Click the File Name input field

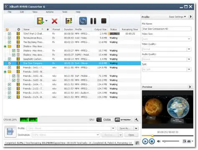tap(167, 29)
